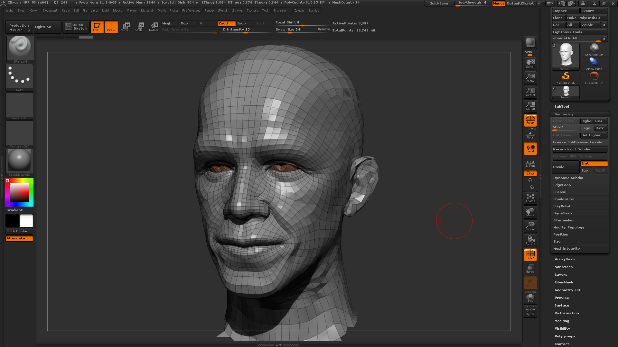This screenshot has height=347, width=618.
Task: Expand the DynaMesh subsection
Action: (563, 213)
